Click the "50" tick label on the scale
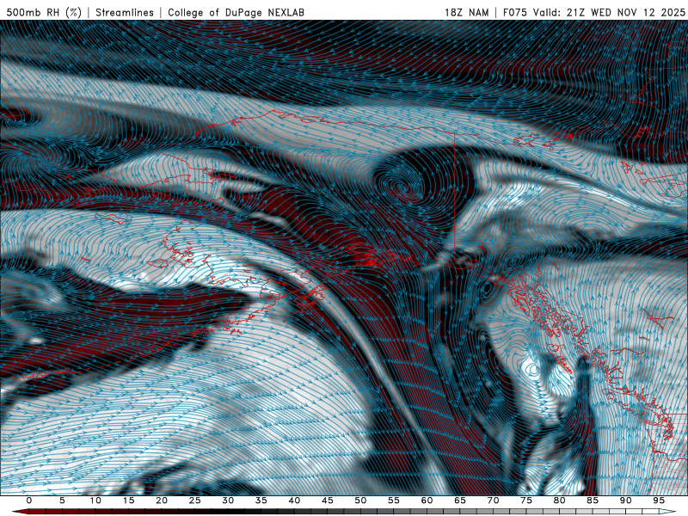This screenshot has height=516, width=688. 360,501
